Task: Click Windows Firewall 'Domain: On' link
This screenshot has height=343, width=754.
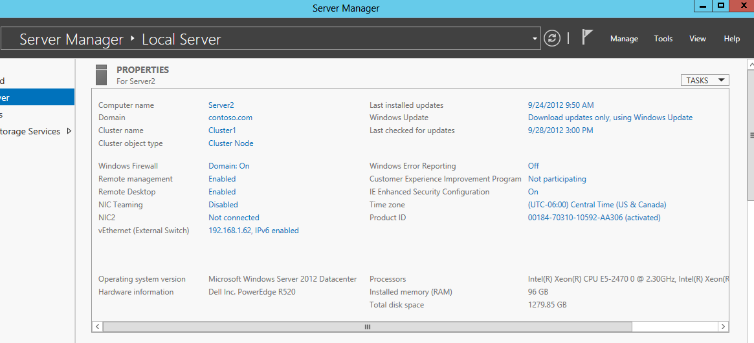Action: [x=228, y=166]
